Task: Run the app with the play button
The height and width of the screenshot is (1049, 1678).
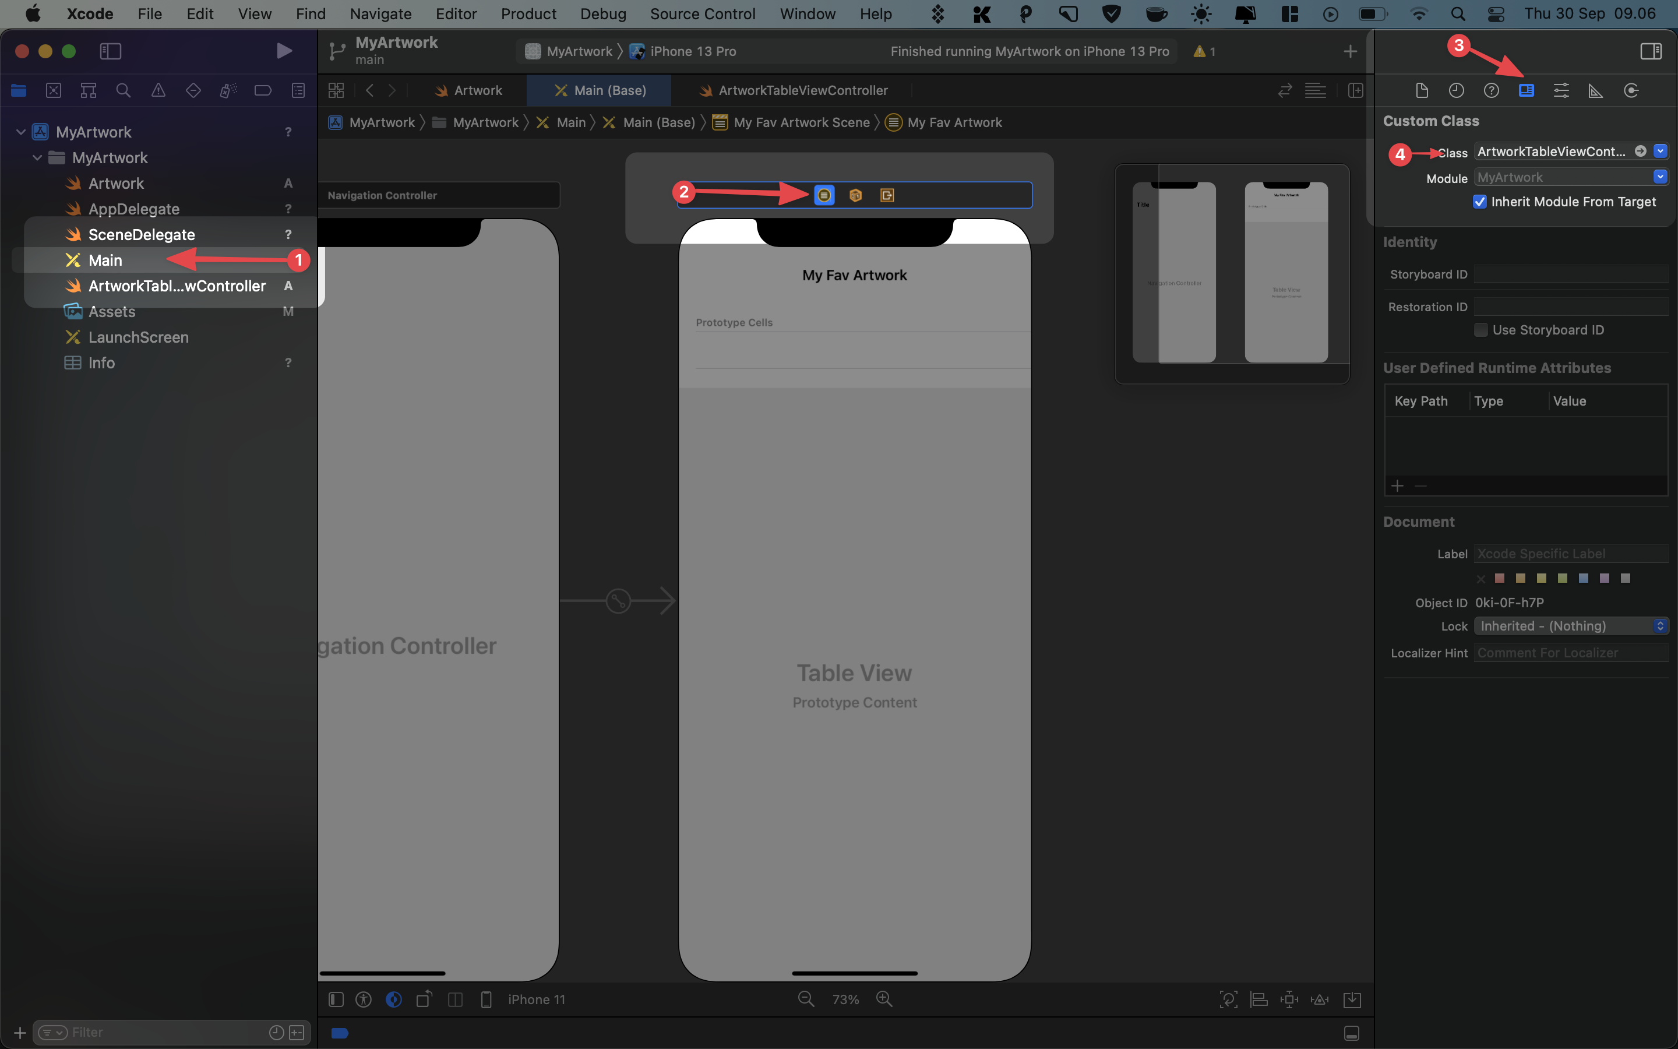Action: [284, 51]
